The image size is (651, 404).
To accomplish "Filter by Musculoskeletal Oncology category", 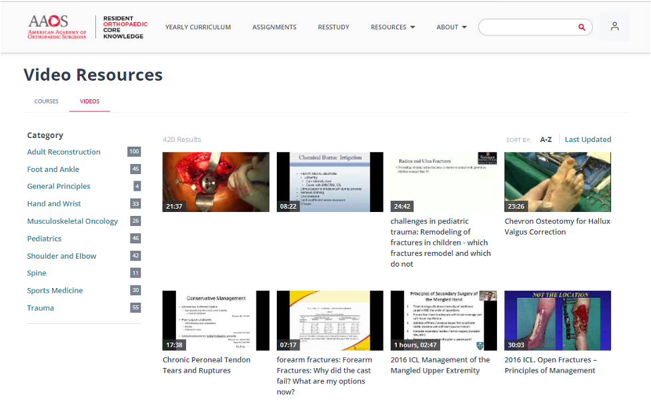I will (73, 221).
